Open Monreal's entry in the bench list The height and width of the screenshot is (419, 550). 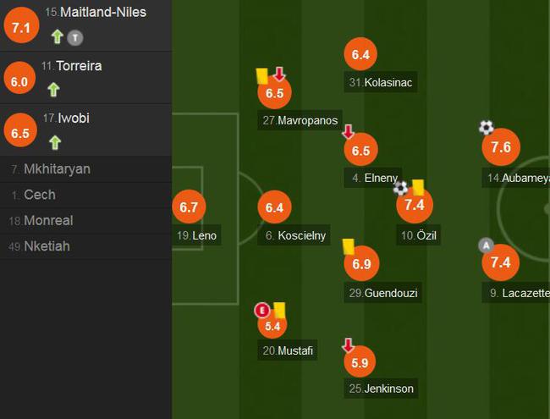(85, 221)
